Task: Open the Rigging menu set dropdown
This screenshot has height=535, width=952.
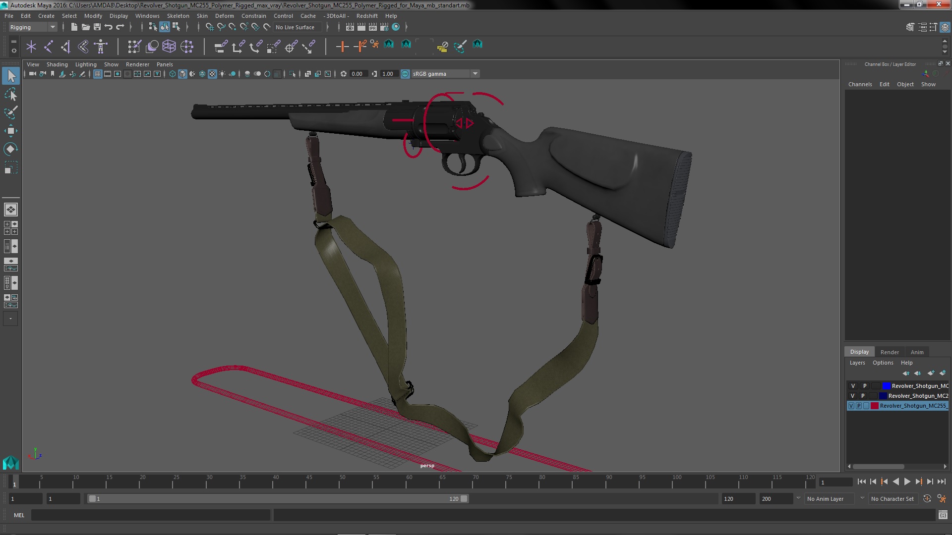Action: tap(33, 27)
